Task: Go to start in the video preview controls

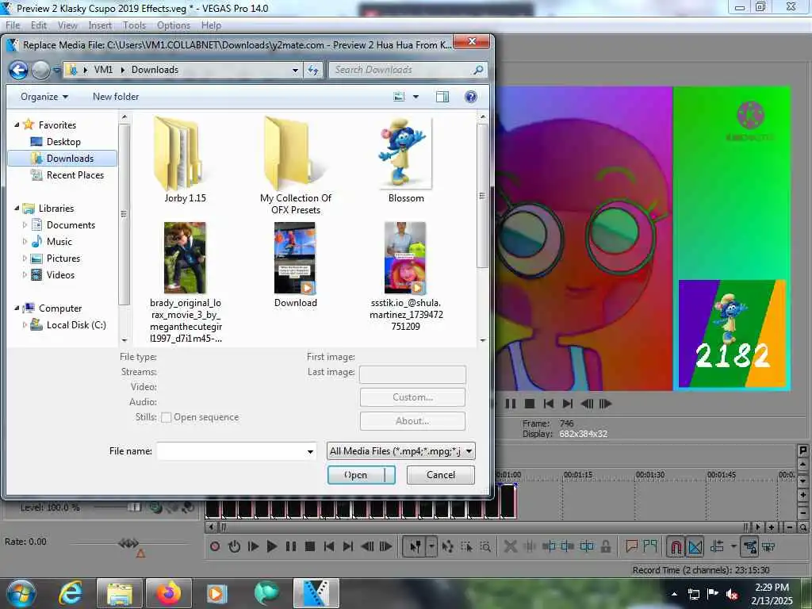Action: tap(549, 404)
